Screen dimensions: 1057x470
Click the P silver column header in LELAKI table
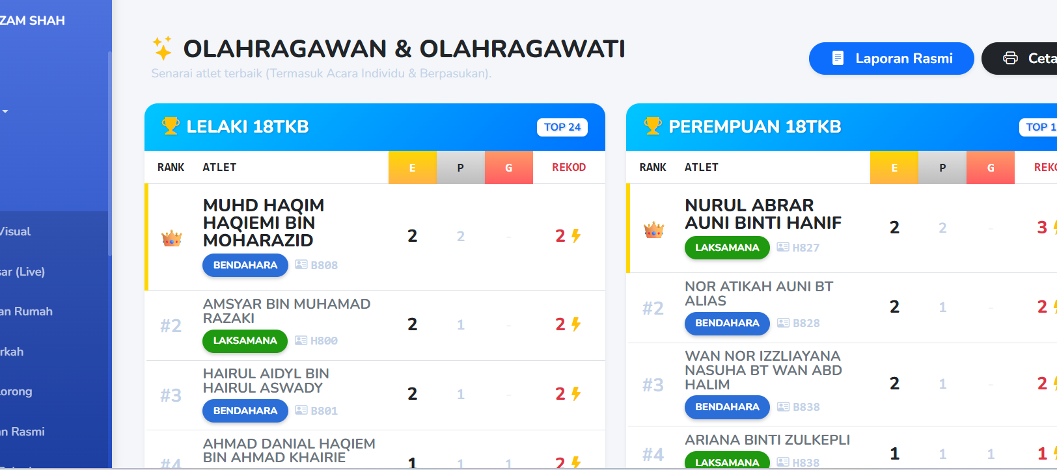pyautogui.click(x=461, y=168)
